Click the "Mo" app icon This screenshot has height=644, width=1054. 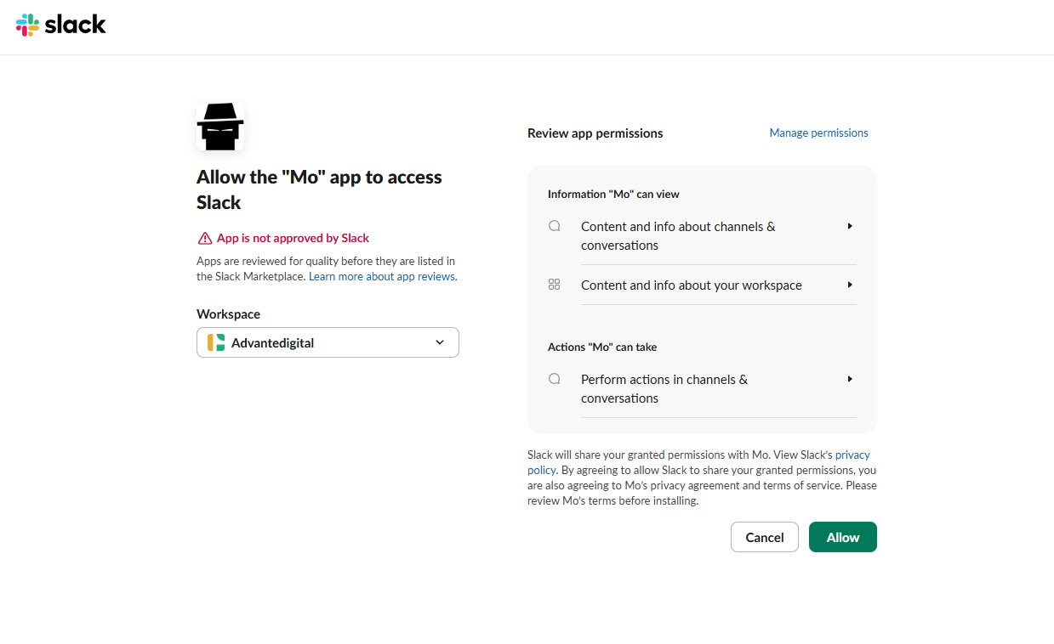pos(220,125)
